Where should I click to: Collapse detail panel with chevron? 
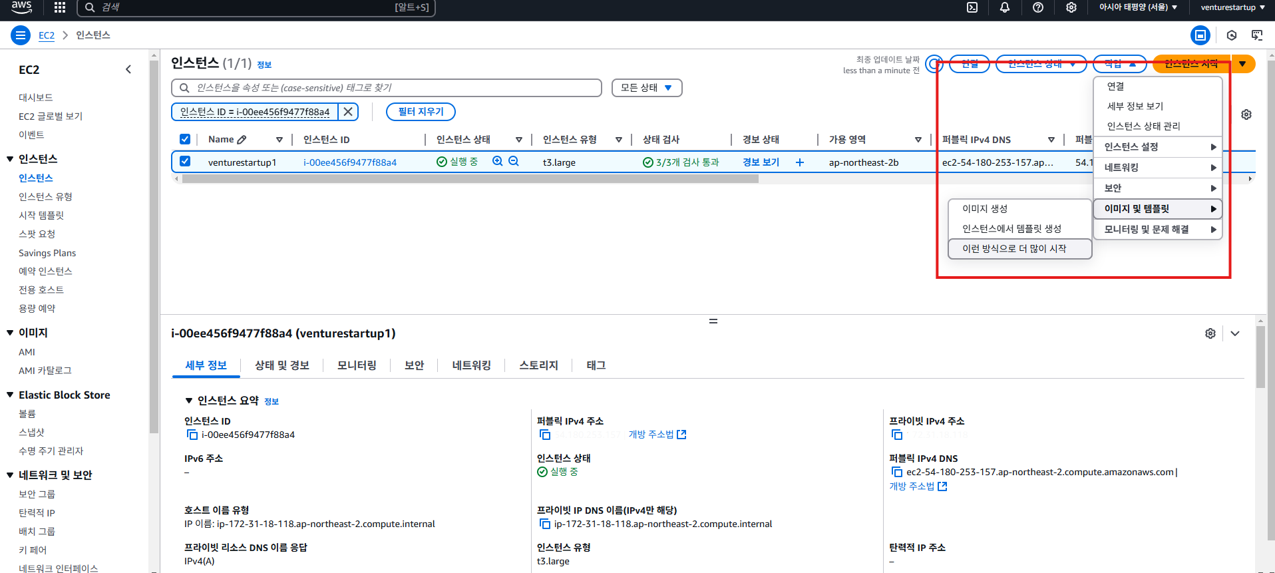1235,333
